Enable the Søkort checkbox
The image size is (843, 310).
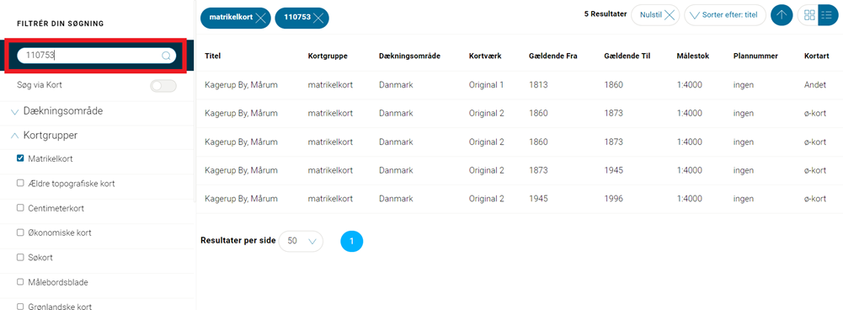(x=20, y=257)
